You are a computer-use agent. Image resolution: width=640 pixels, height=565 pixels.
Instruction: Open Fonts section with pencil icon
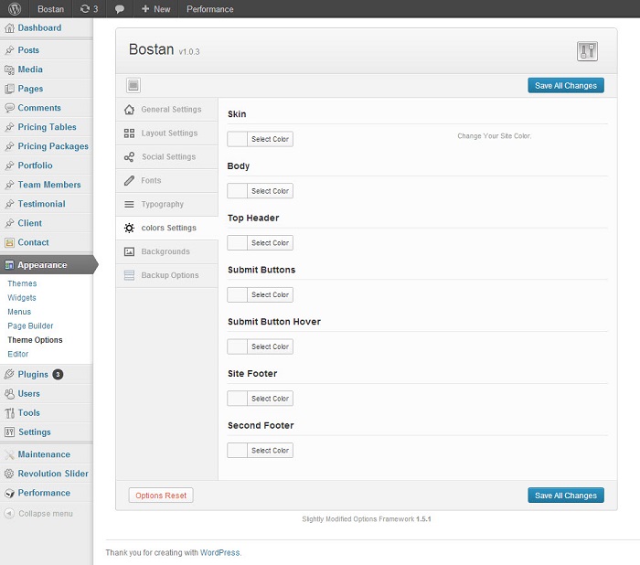click(166, 181)
